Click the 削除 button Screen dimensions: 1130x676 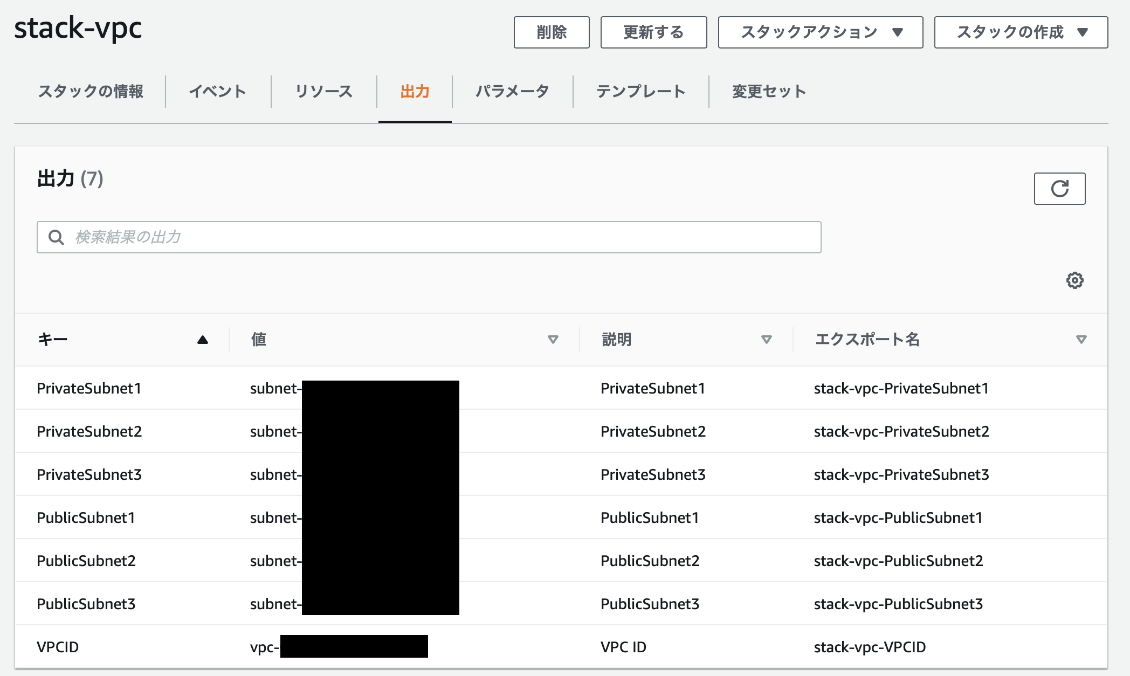(552, 32)
